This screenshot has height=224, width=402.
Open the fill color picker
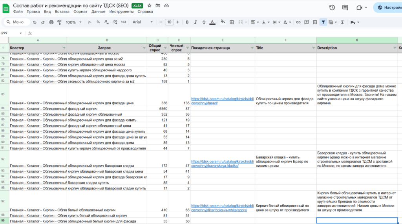pos(223,22)
